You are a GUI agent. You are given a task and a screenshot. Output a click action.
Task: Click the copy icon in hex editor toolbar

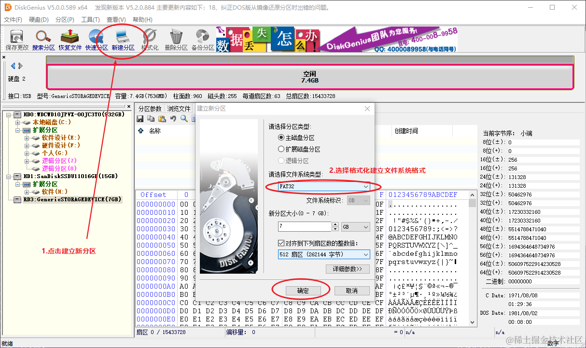pyautogui.click(x=151, y=118)
